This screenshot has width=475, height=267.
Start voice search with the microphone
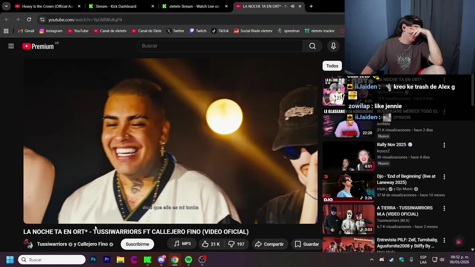point(333,46)
